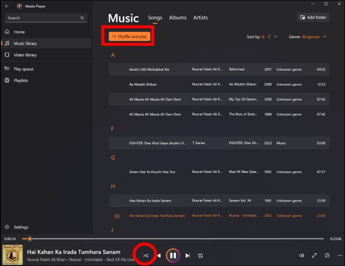Jump using the letter F header
345x266 pixels.
tap(113, 129)
